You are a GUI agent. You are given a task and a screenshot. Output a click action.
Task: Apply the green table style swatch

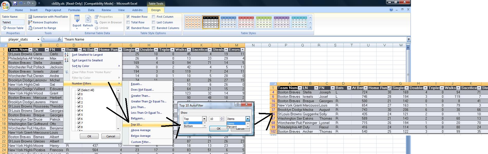pyautogui.click(x=264, y=22)
